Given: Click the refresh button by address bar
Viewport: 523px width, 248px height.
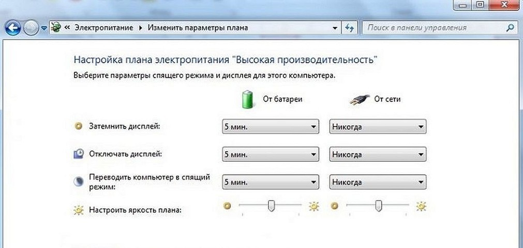Looking at the screenshot, I should point(349,28).
